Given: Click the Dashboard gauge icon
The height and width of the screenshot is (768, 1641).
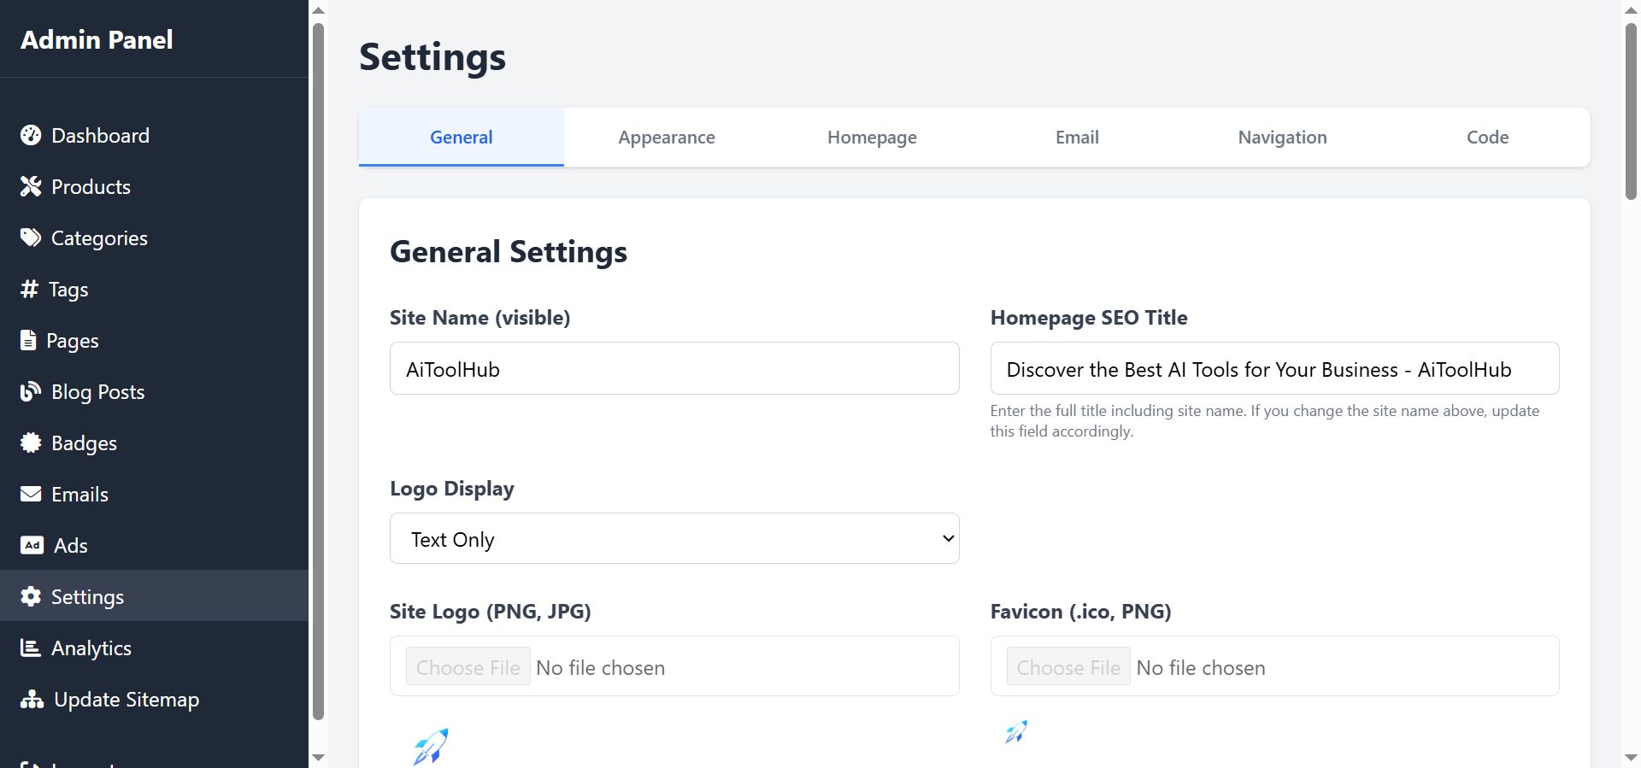Looking at the screenshot, I should point(31,135).
